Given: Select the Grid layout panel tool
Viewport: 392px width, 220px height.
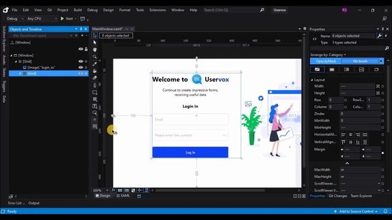Looking at the screenshot, I should click(x=94, y=99).
